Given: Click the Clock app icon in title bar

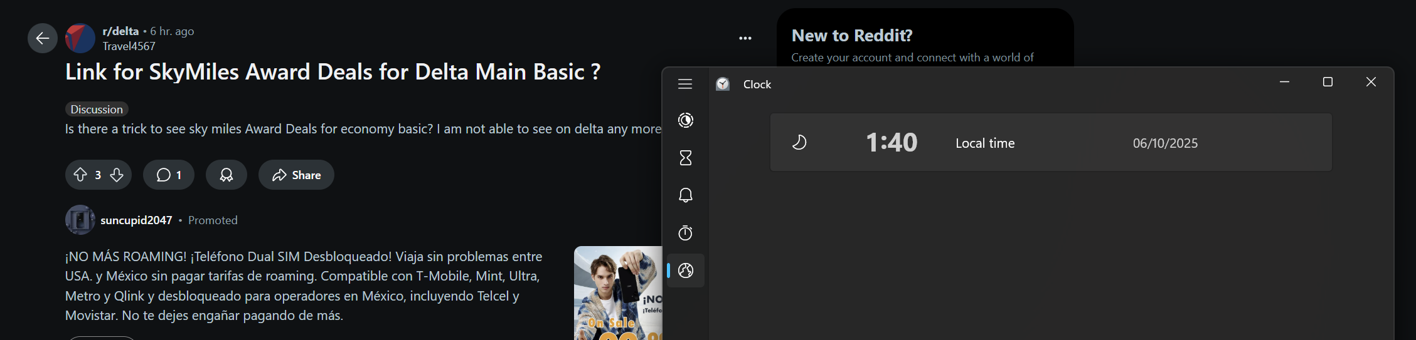Looking at the screenshot, I should click(x=723, y=84).
